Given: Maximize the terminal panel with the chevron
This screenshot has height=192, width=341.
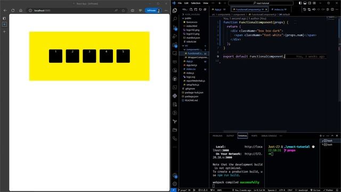Looking at the screenshot, I should 332,136.
